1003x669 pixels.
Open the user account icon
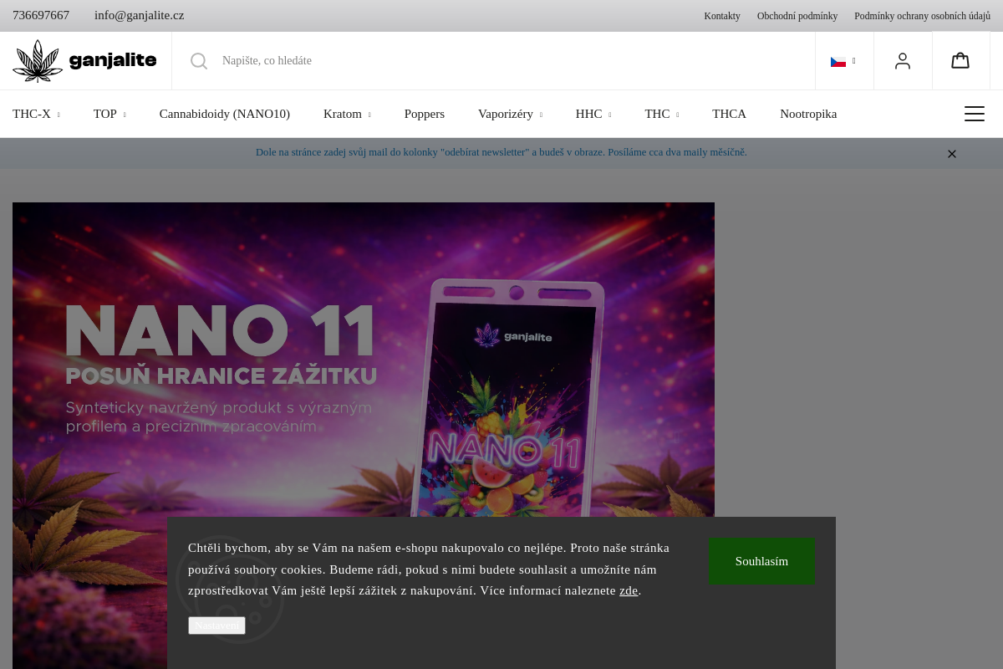(903, 61)
